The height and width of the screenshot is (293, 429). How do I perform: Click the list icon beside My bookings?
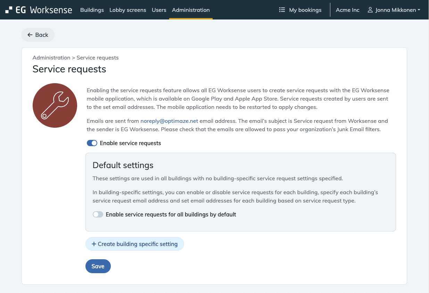(x=282, y=10)
